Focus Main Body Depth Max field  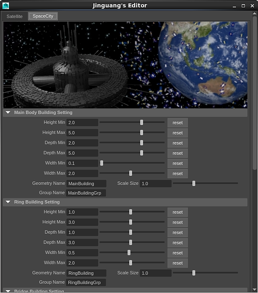82,153
